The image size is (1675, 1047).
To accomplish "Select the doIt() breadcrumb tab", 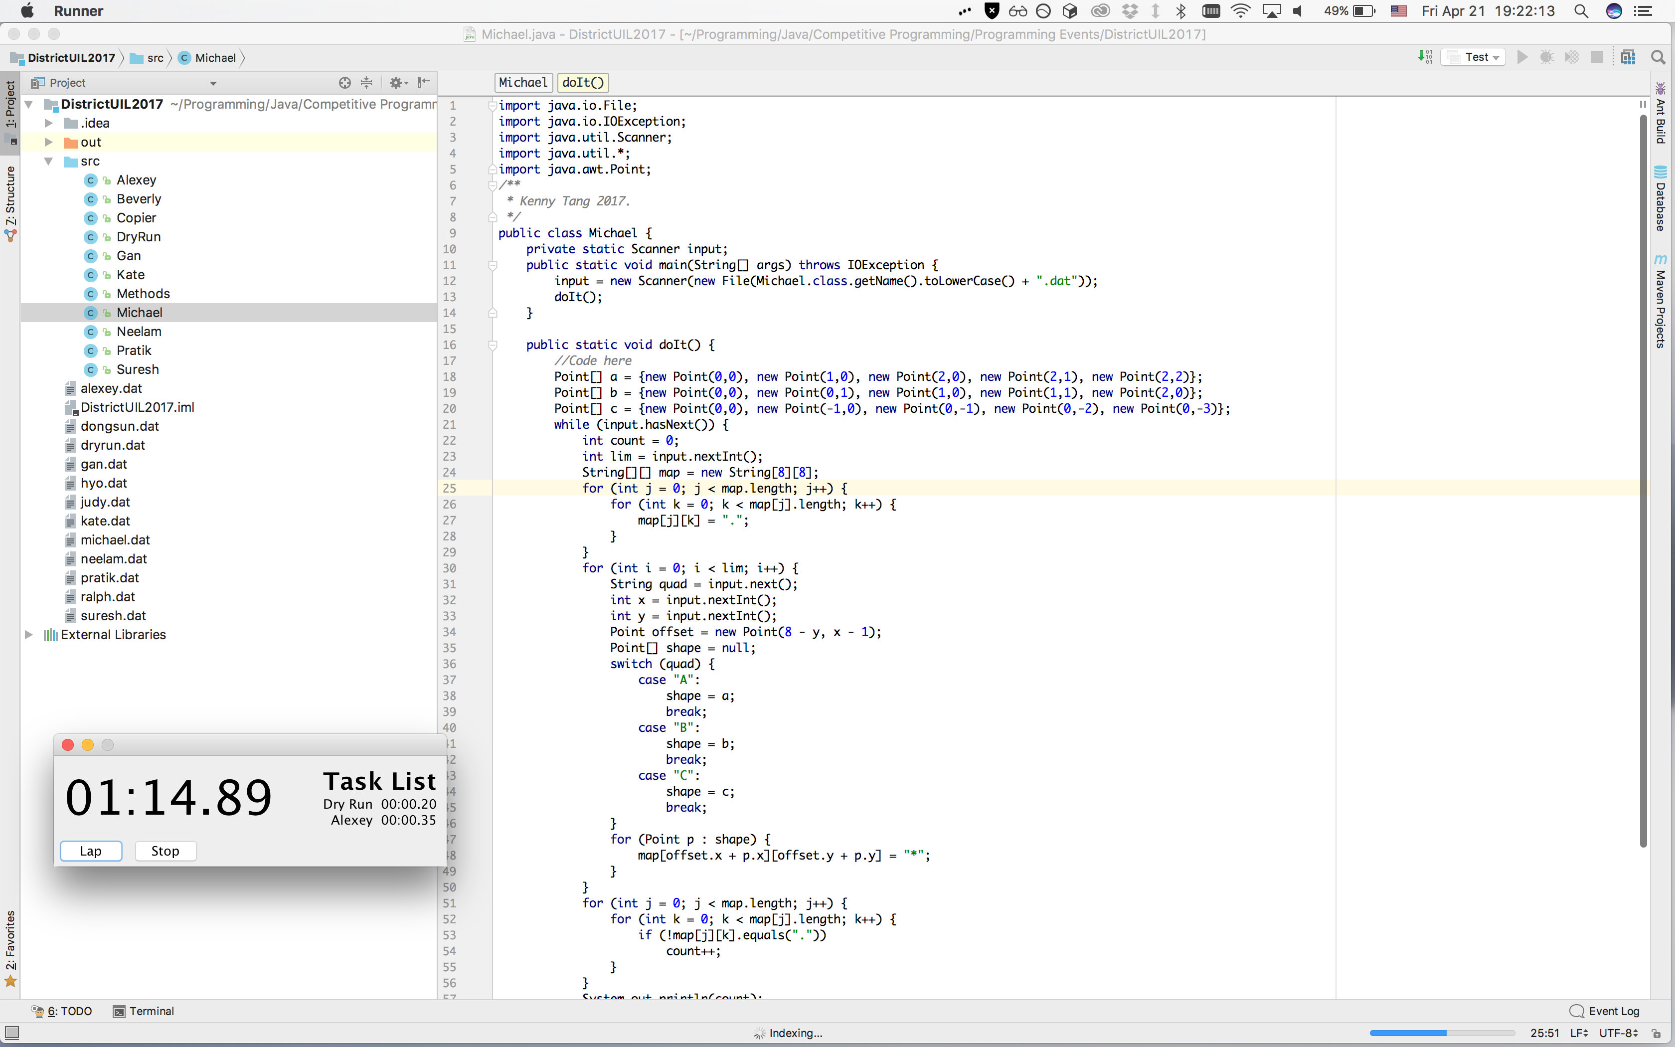I will point(583,82).
